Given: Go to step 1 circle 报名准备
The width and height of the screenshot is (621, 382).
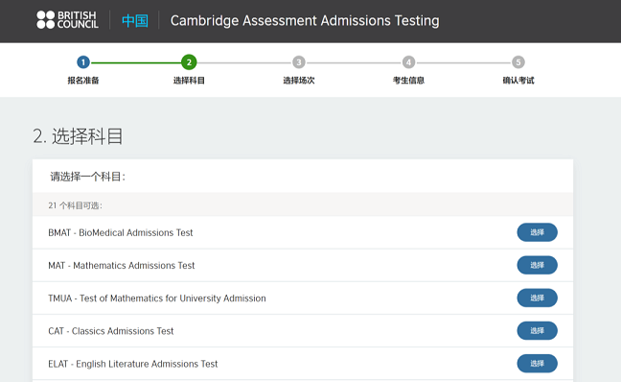Looking at the screenshot, I should pyautogui.click(x=83, y=62).
